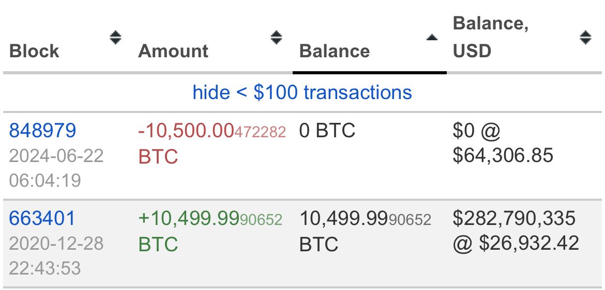Open block 848979 link

click(x=42, y=131)
